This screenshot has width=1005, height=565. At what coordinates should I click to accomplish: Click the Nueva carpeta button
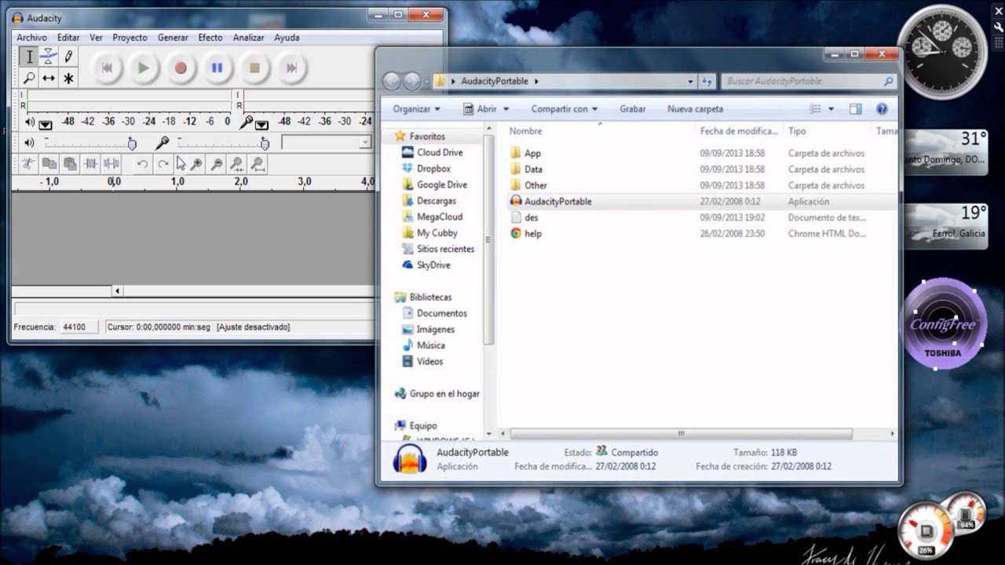point(695,109)
